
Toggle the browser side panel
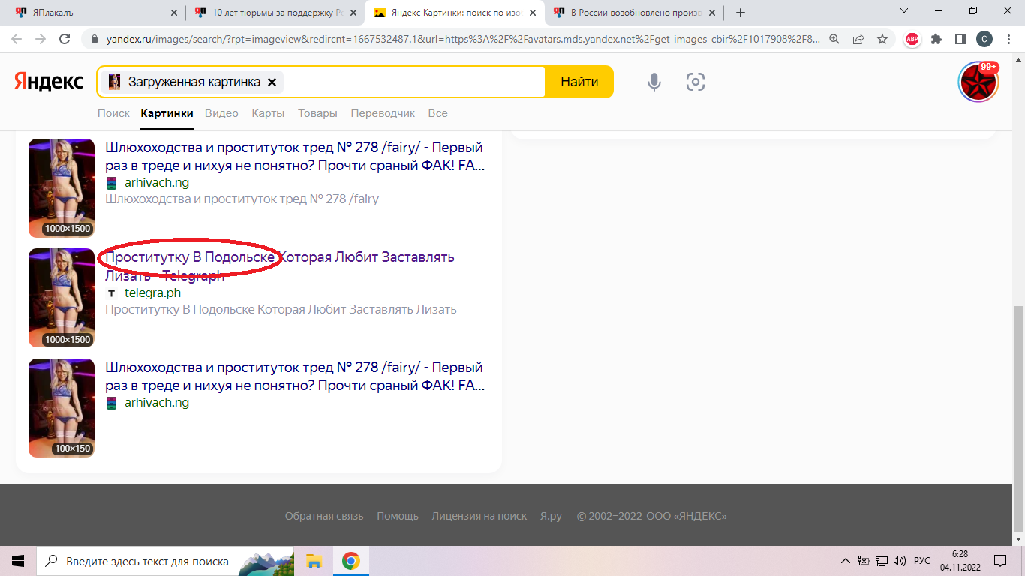point(960,40)
